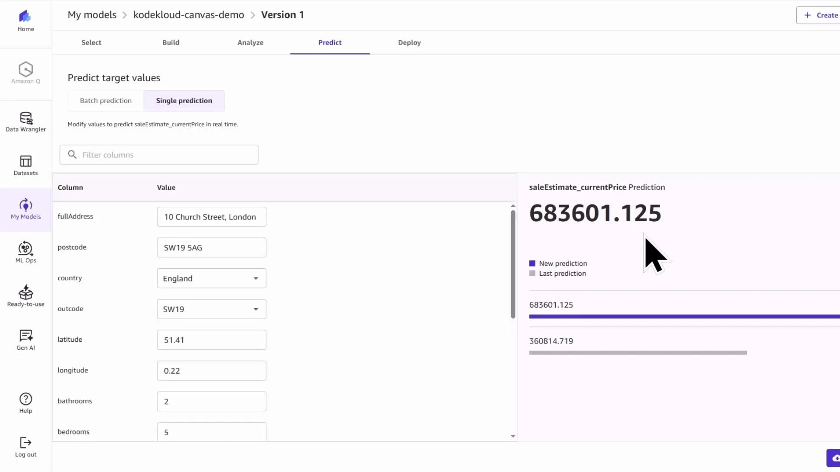The height and width of the screenshot is (472, 840).
Task: Click the Filter columns search field
Action: point(159,154)
